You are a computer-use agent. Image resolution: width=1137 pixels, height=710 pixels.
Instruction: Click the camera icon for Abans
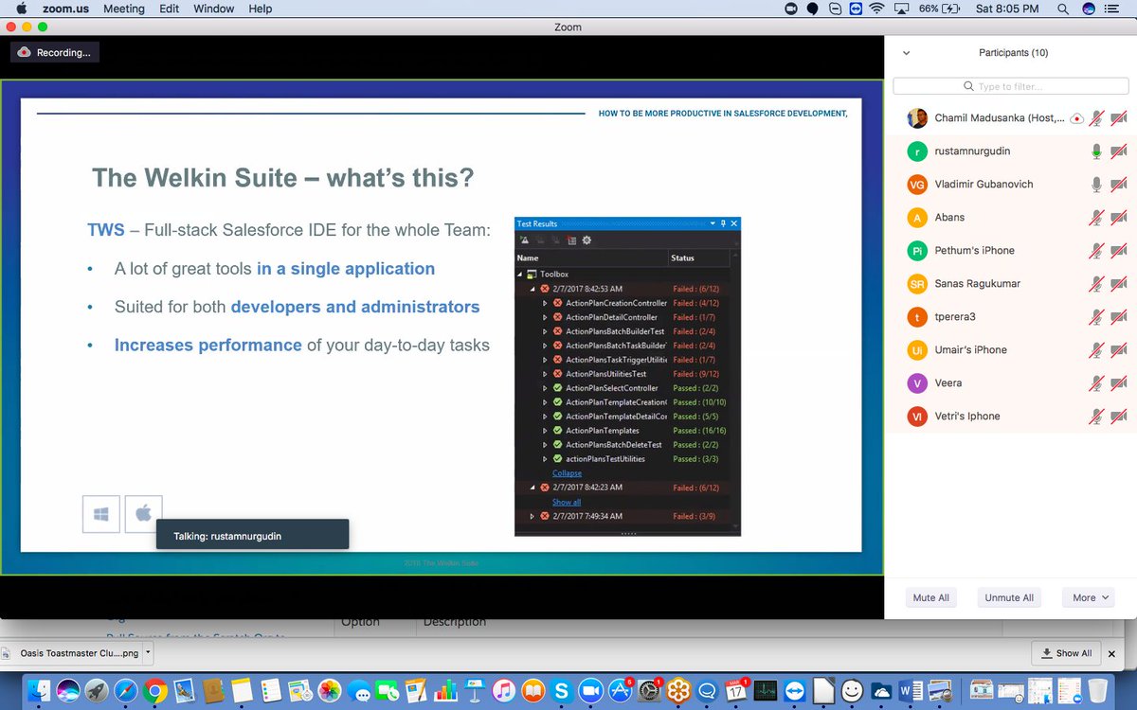[x=1118, y=218]
